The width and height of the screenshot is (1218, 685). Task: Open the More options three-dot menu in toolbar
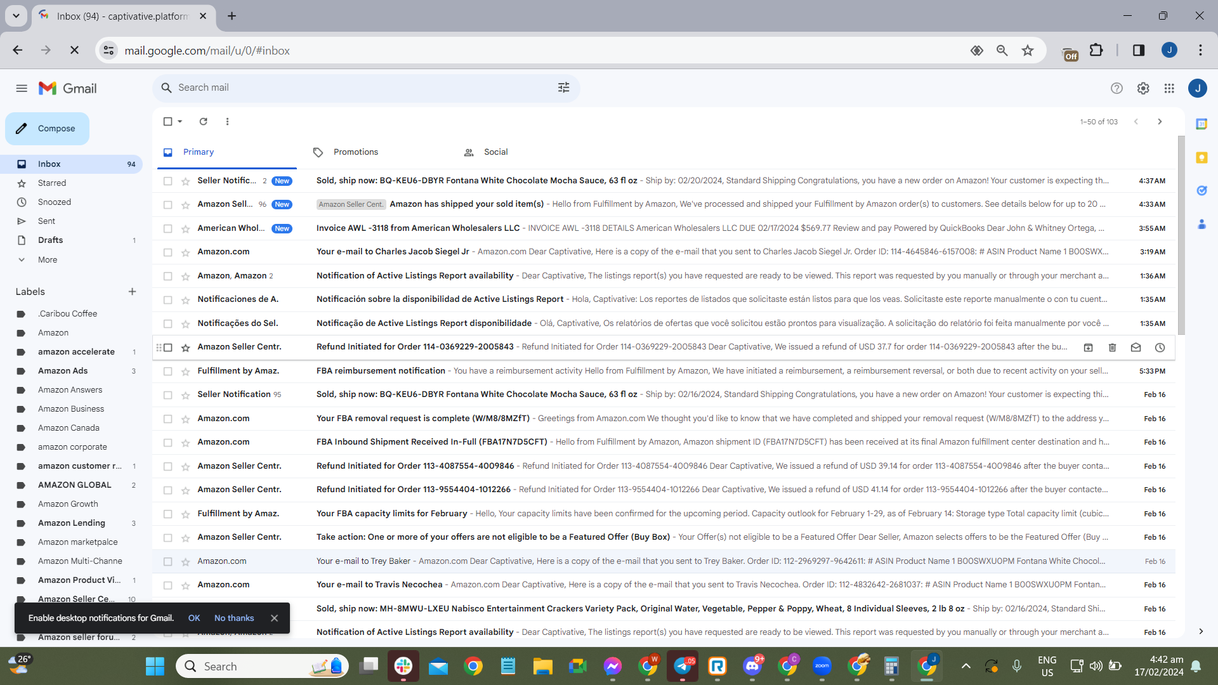(x=227, y=121)
